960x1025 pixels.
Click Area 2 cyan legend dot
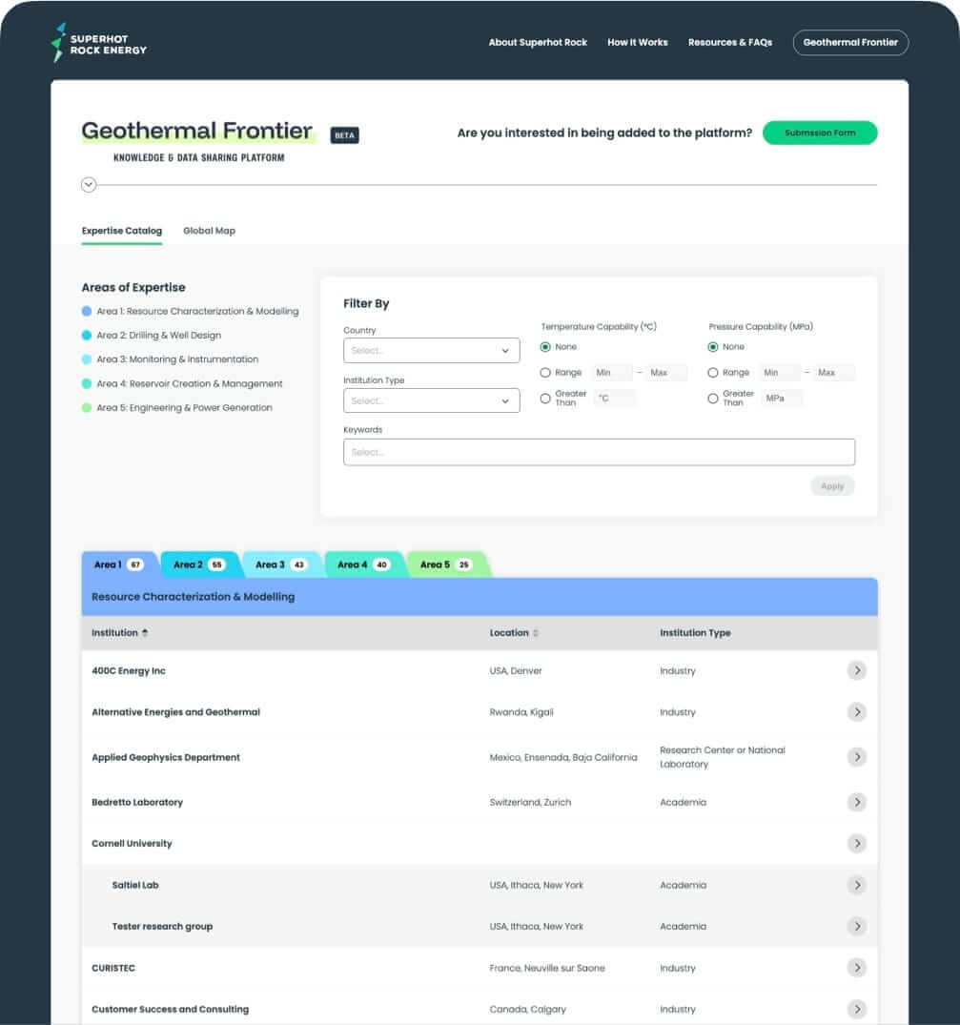pos(86,336)
